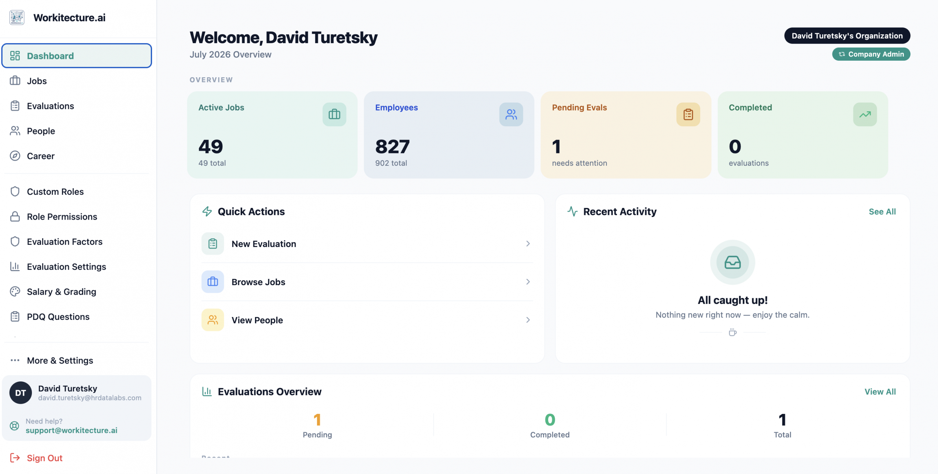Click the Evaluation Settings chart icon
The width and height of the screenshot is (938, 474).
click(x=15, y=266)
